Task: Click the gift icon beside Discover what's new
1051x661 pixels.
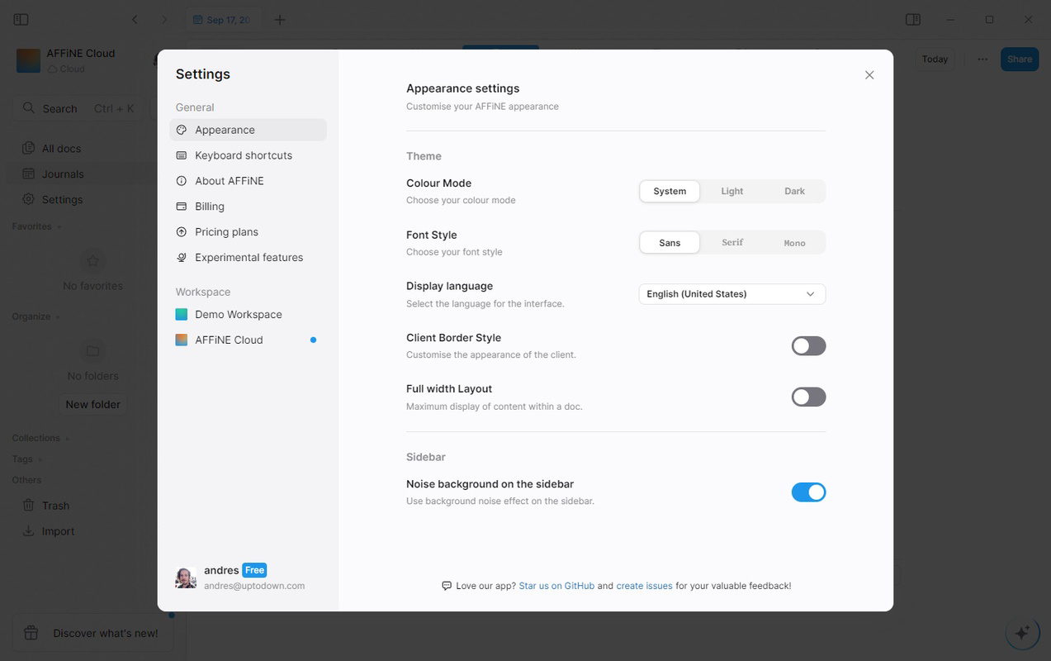Action: 31,633
